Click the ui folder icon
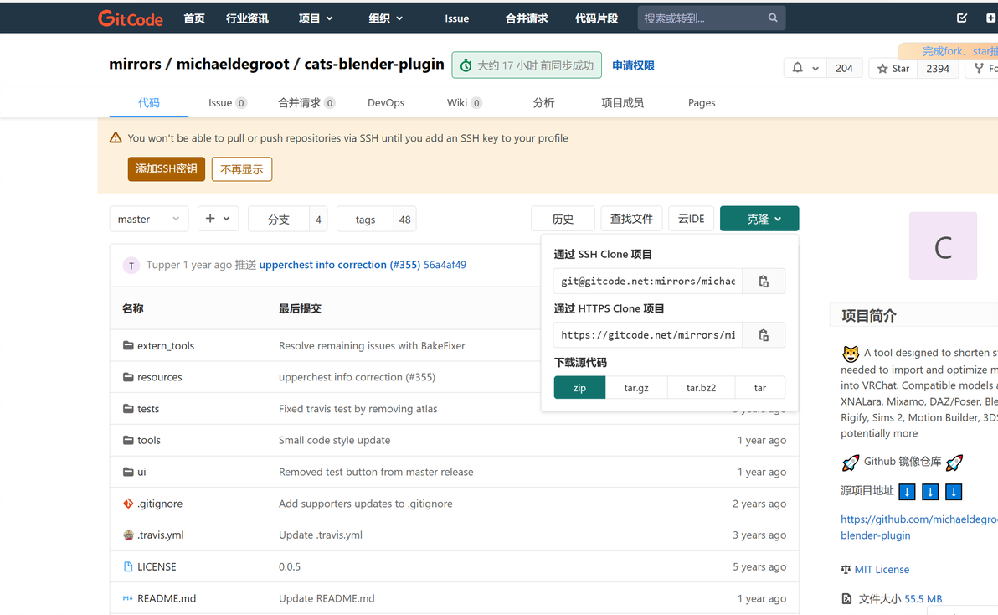The image size is (998, 615). [128, 472]
